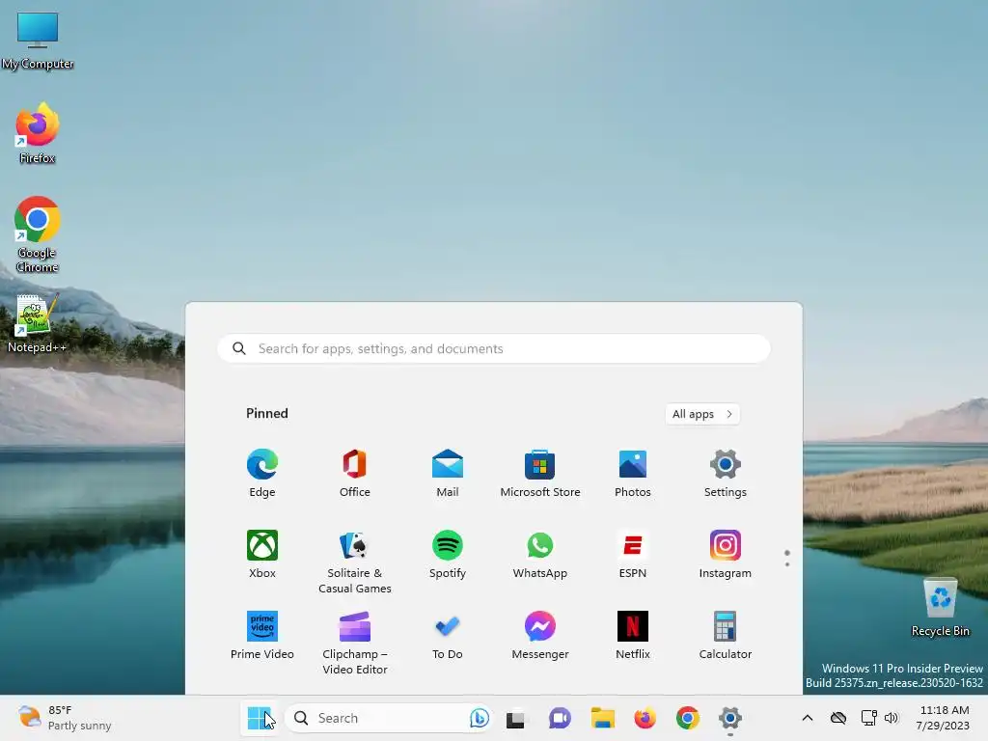Click the cloud sync tray icon
Screen dimensions: 988x741
click(838, 718)
